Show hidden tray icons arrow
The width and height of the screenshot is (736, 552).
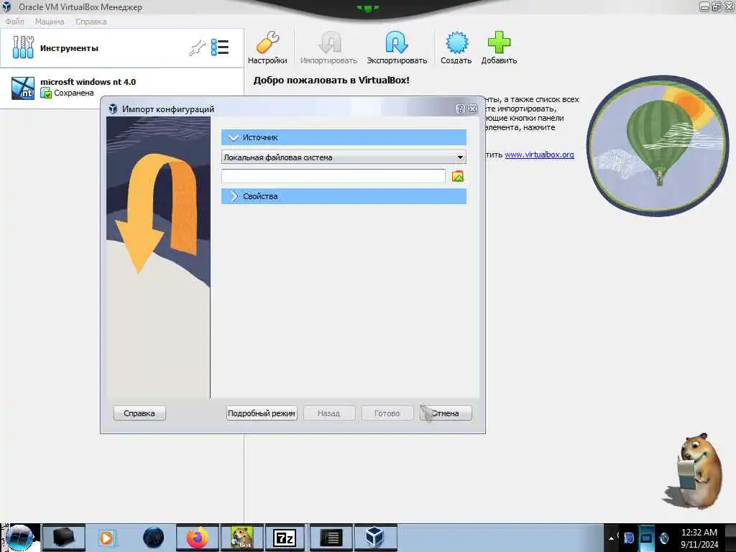point(611,538)
